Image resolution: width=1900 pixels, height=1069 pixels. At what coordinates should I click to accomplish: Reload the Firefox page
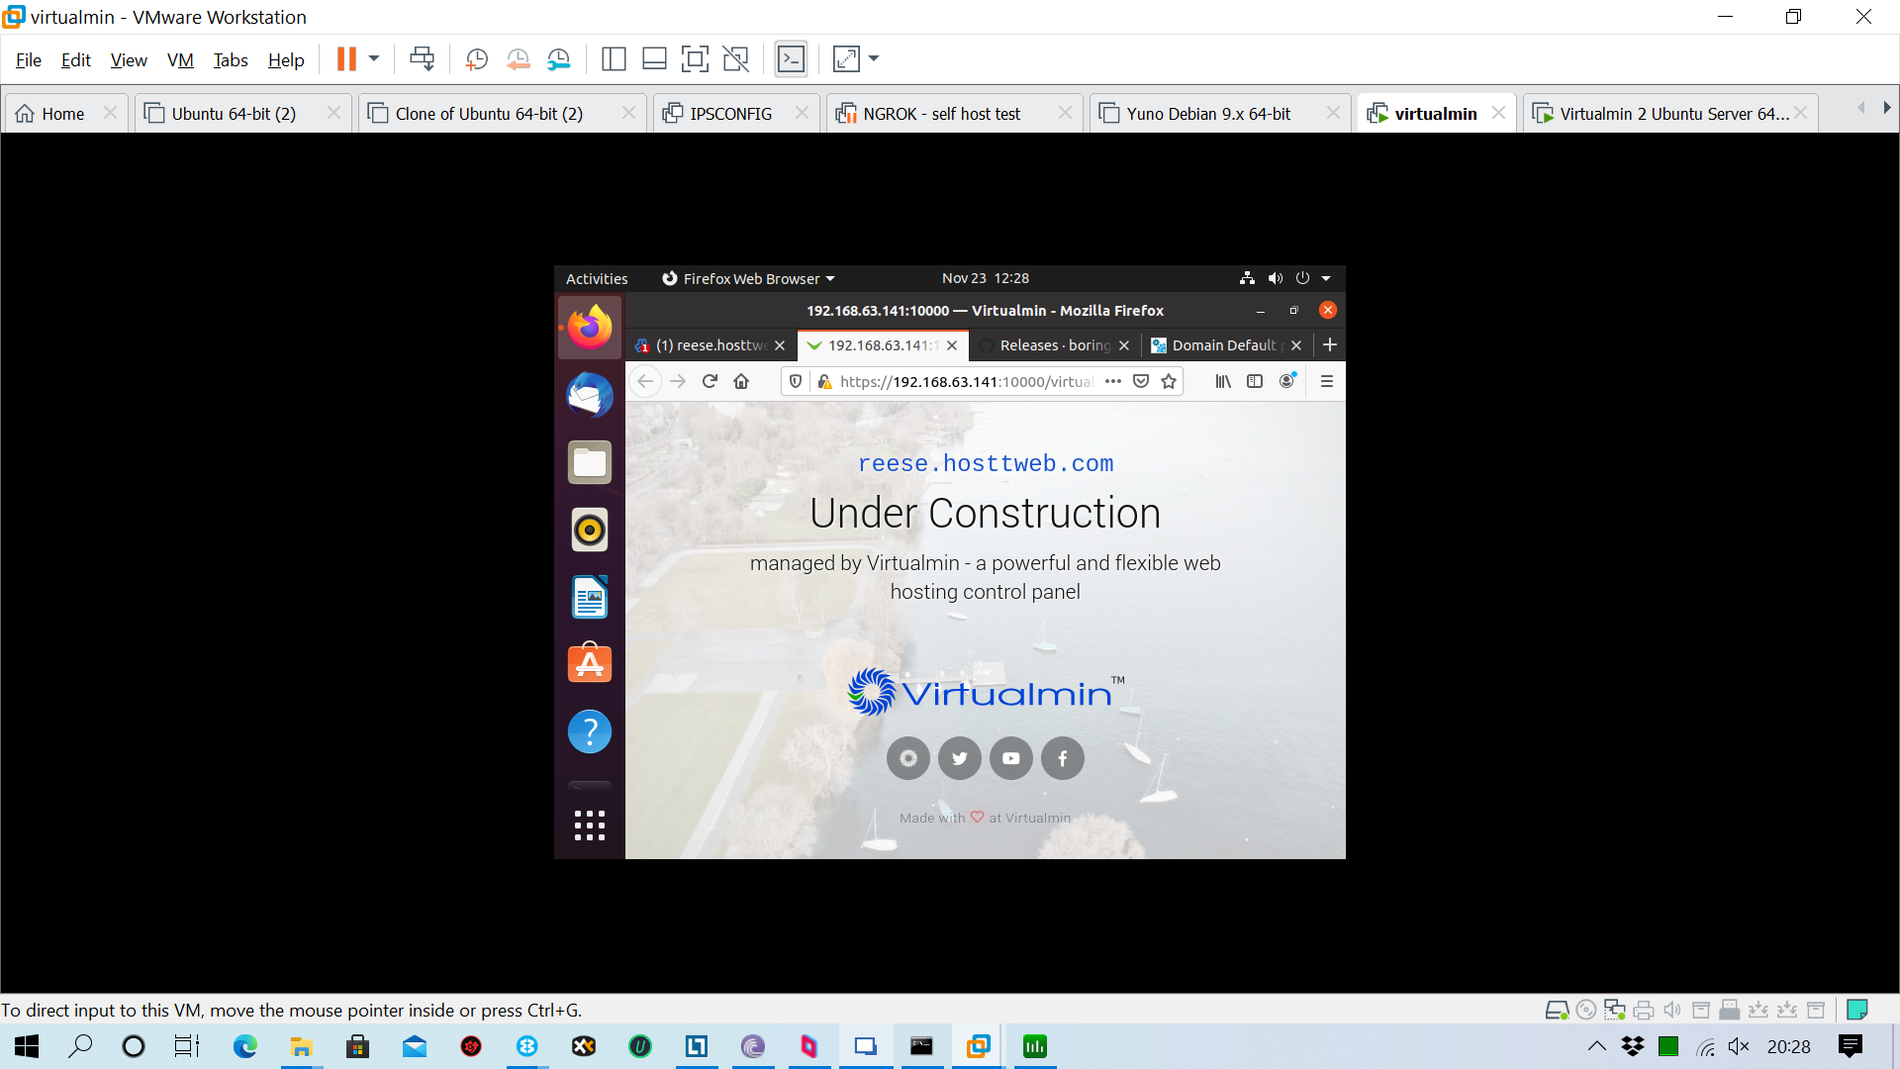pos(710,381)
